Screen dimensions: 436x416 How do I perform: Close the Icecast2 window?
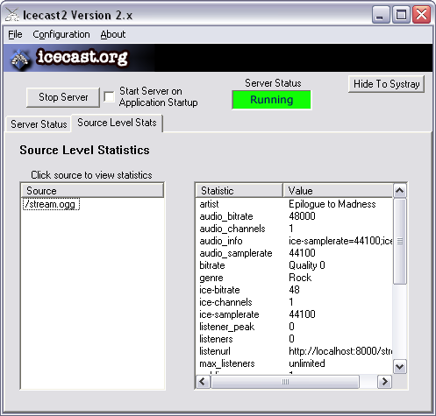pos(421,15)
